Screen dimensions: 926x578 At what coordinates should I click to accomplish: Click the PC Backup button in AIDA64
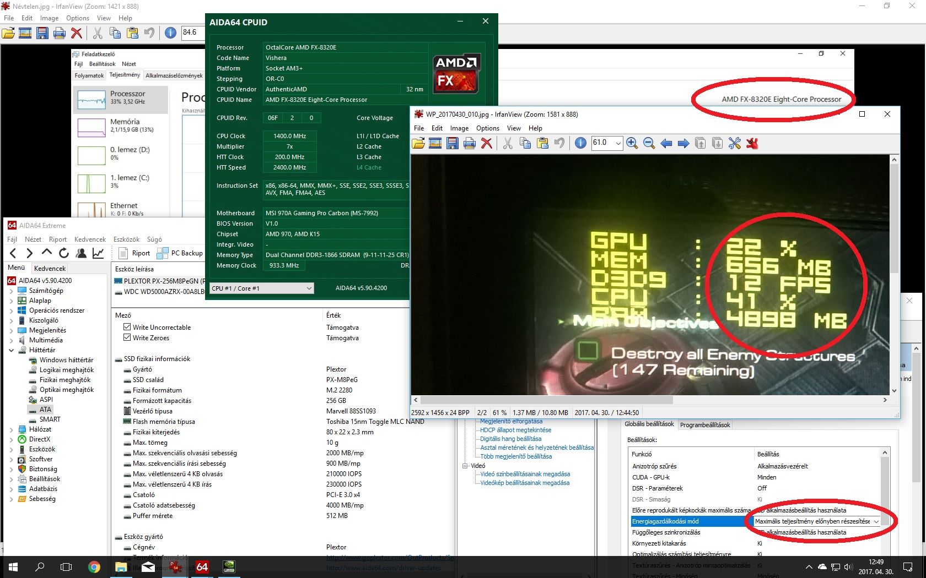click(180, 253)
